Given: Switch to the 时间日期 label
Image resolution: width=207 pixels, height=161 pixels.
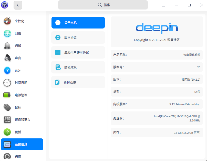Looking at the screenshot, I should point(21,83).
